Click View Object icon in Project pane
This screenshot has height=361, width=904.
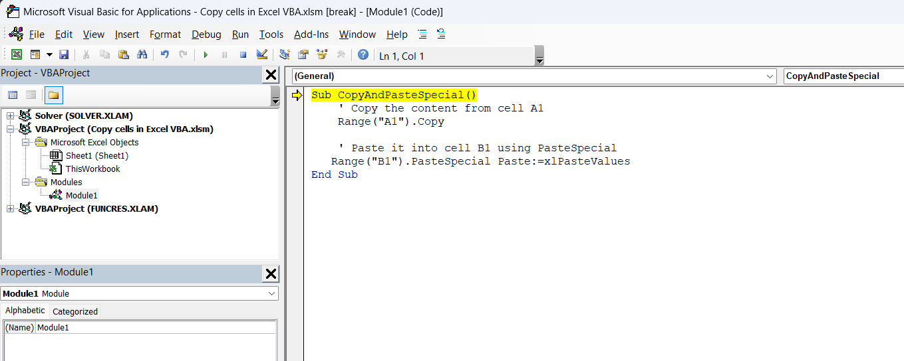click(x=31, y=95)
